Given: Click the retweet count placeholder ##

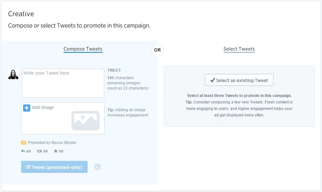Looking at the screenshot, I should click(45, 151).
